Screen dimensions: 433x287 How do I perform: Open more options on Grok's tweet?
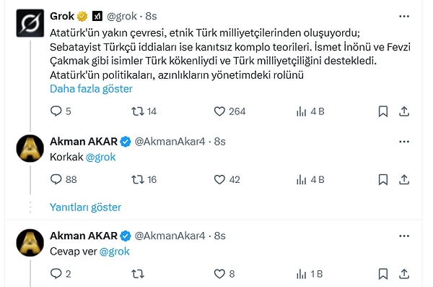(x=404, y=17)
